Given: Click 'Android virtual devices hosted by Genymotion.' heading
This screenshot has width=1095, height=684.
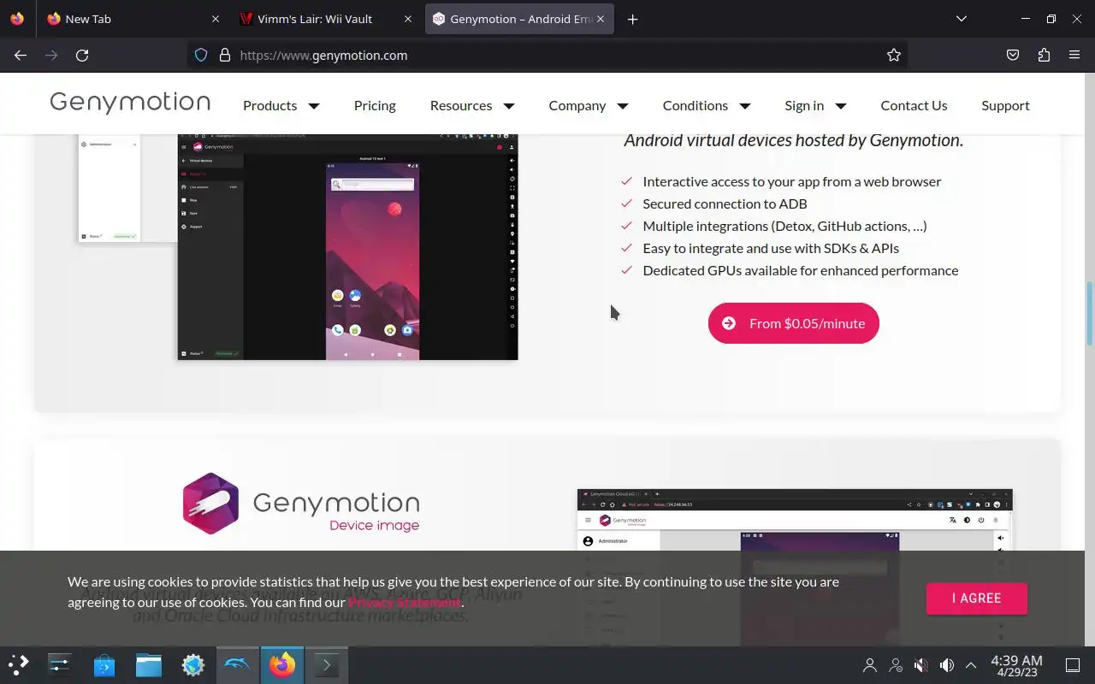Looking at the screenshot, I should tap(794, 140).
